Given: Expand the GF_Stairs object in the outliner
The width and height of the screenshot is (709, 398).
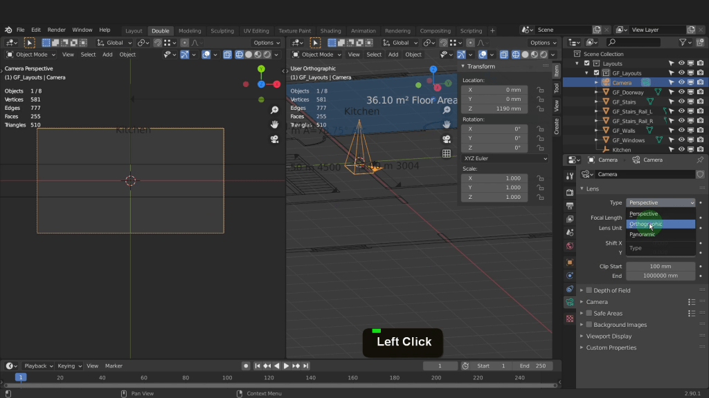Looking at the screenshot, I should (x=596, y=102).
